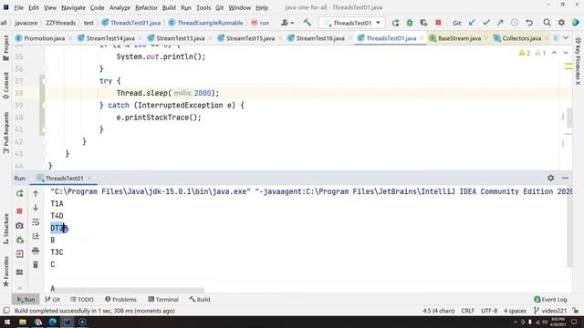This screenshot has width=584, height=328.
Task: Start debugging with the bug icon
Action: tap(410, 23)
